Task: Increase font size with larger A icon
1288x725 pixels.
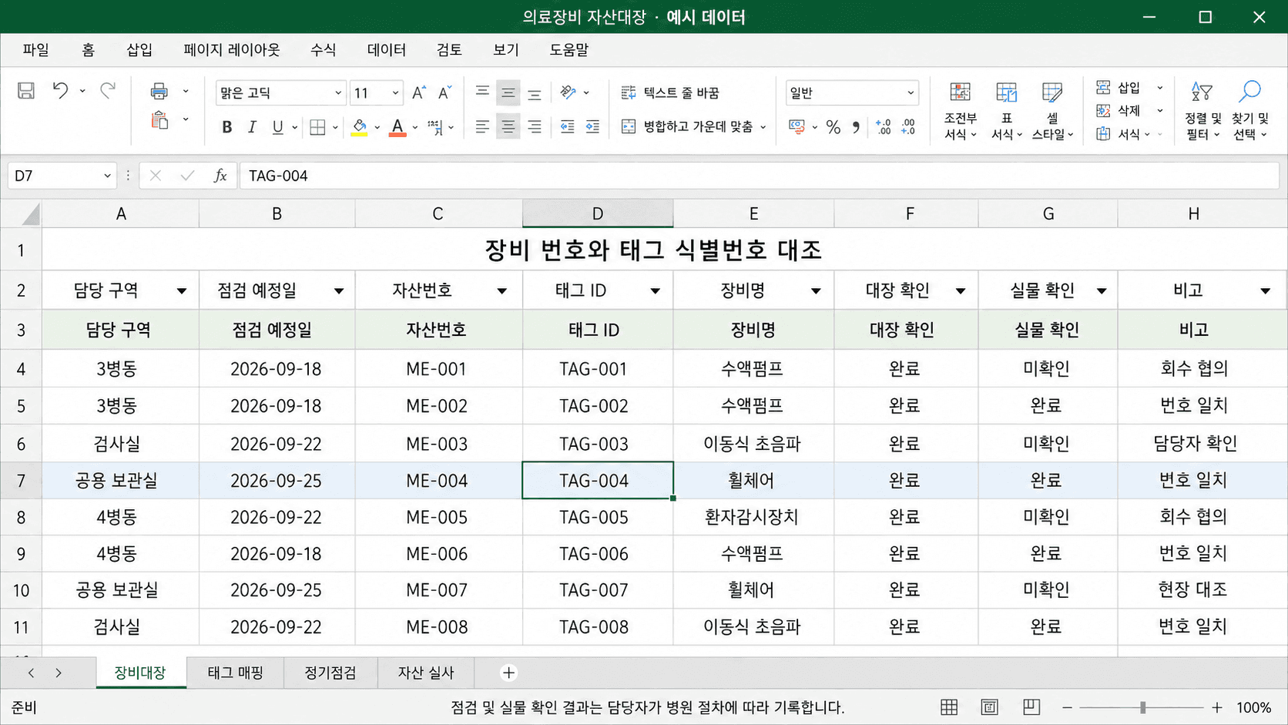Action: [418, 93]
